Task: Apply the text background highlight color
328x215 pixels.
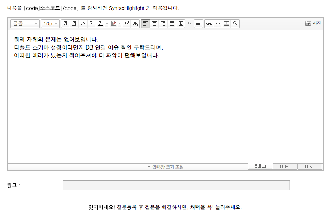Action: click(x=113, y=23)
